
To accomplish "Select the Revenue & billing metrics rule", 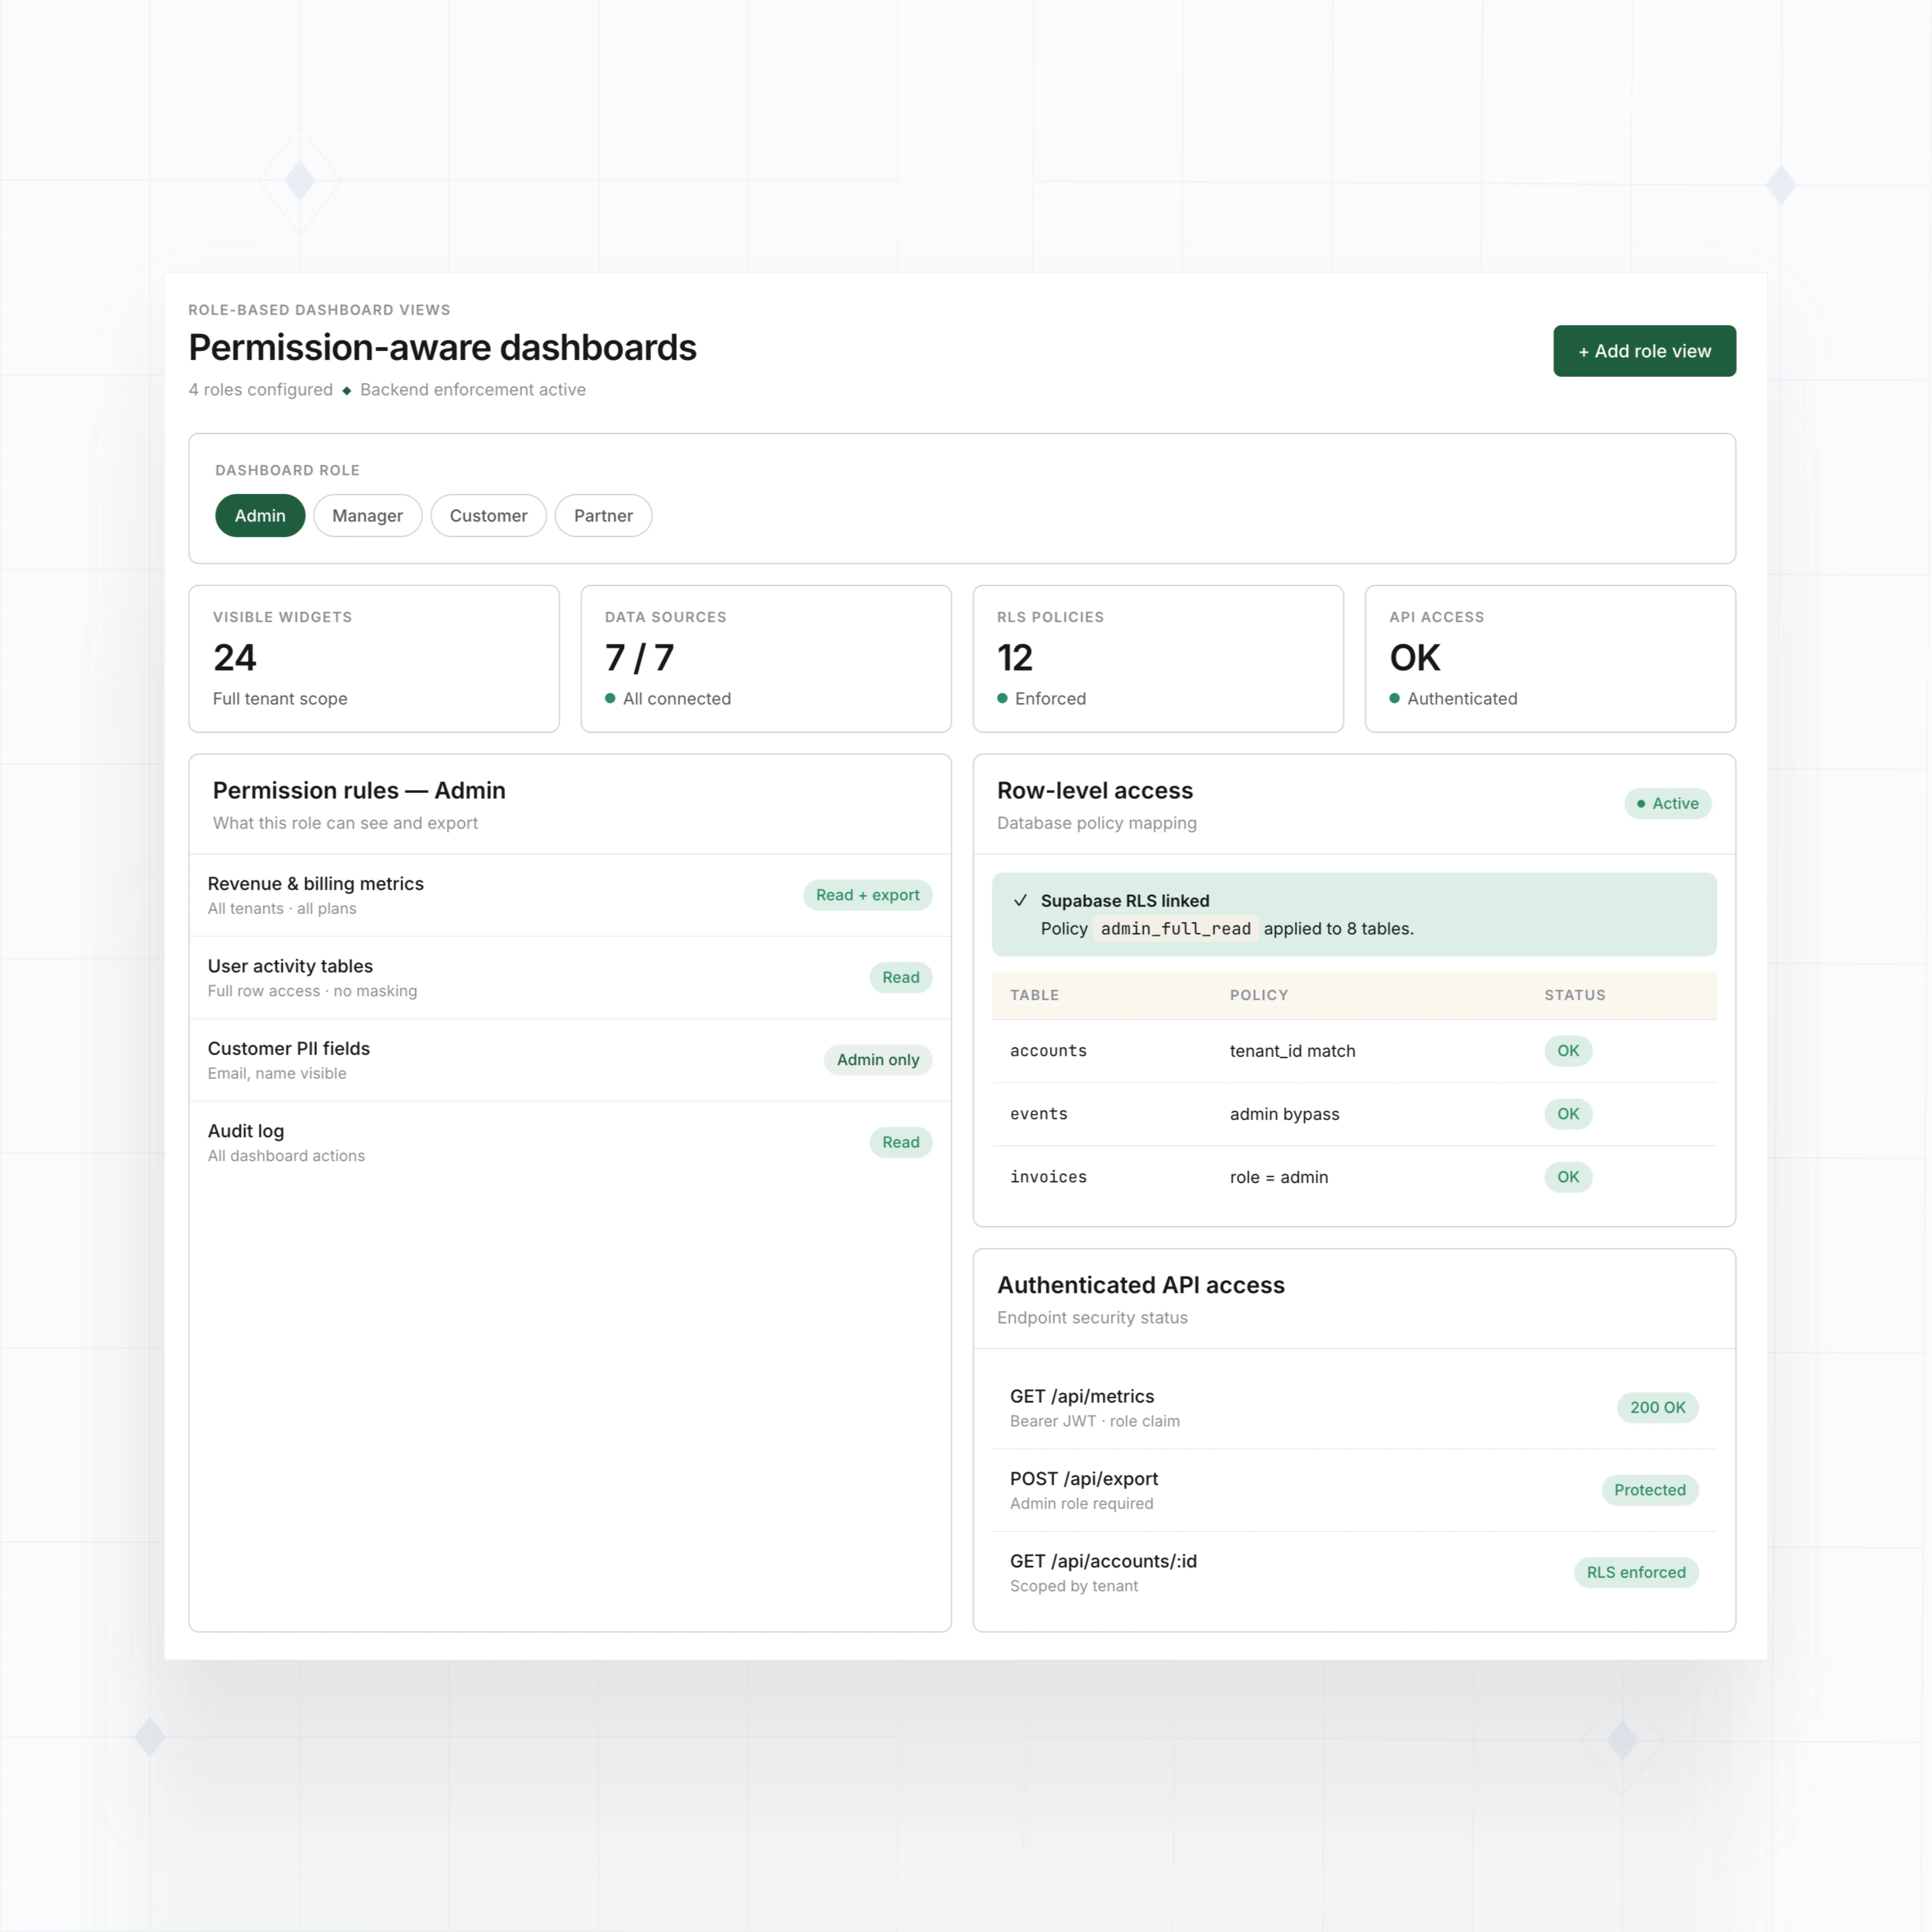I will click(570, 895).
